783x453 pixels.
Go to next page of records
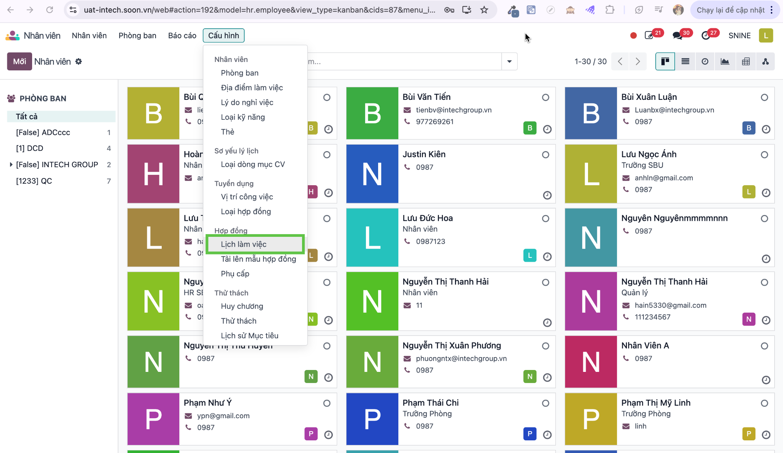[637, 62]
